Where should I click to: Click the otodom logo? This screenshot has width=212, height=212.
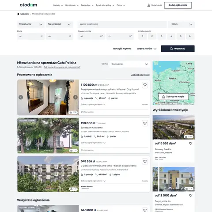coord(28,5)
